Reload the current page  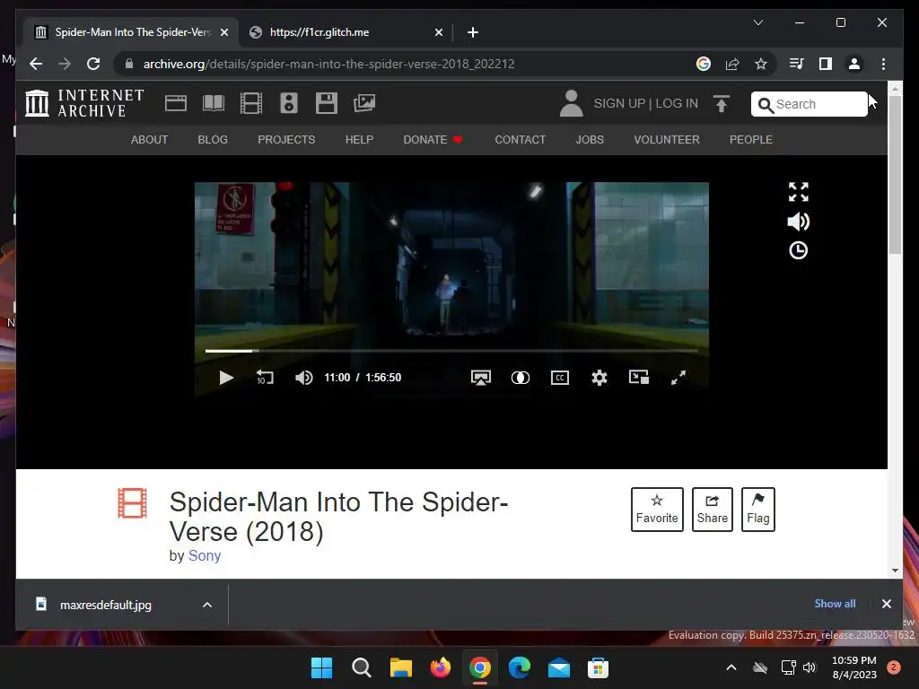93,64
